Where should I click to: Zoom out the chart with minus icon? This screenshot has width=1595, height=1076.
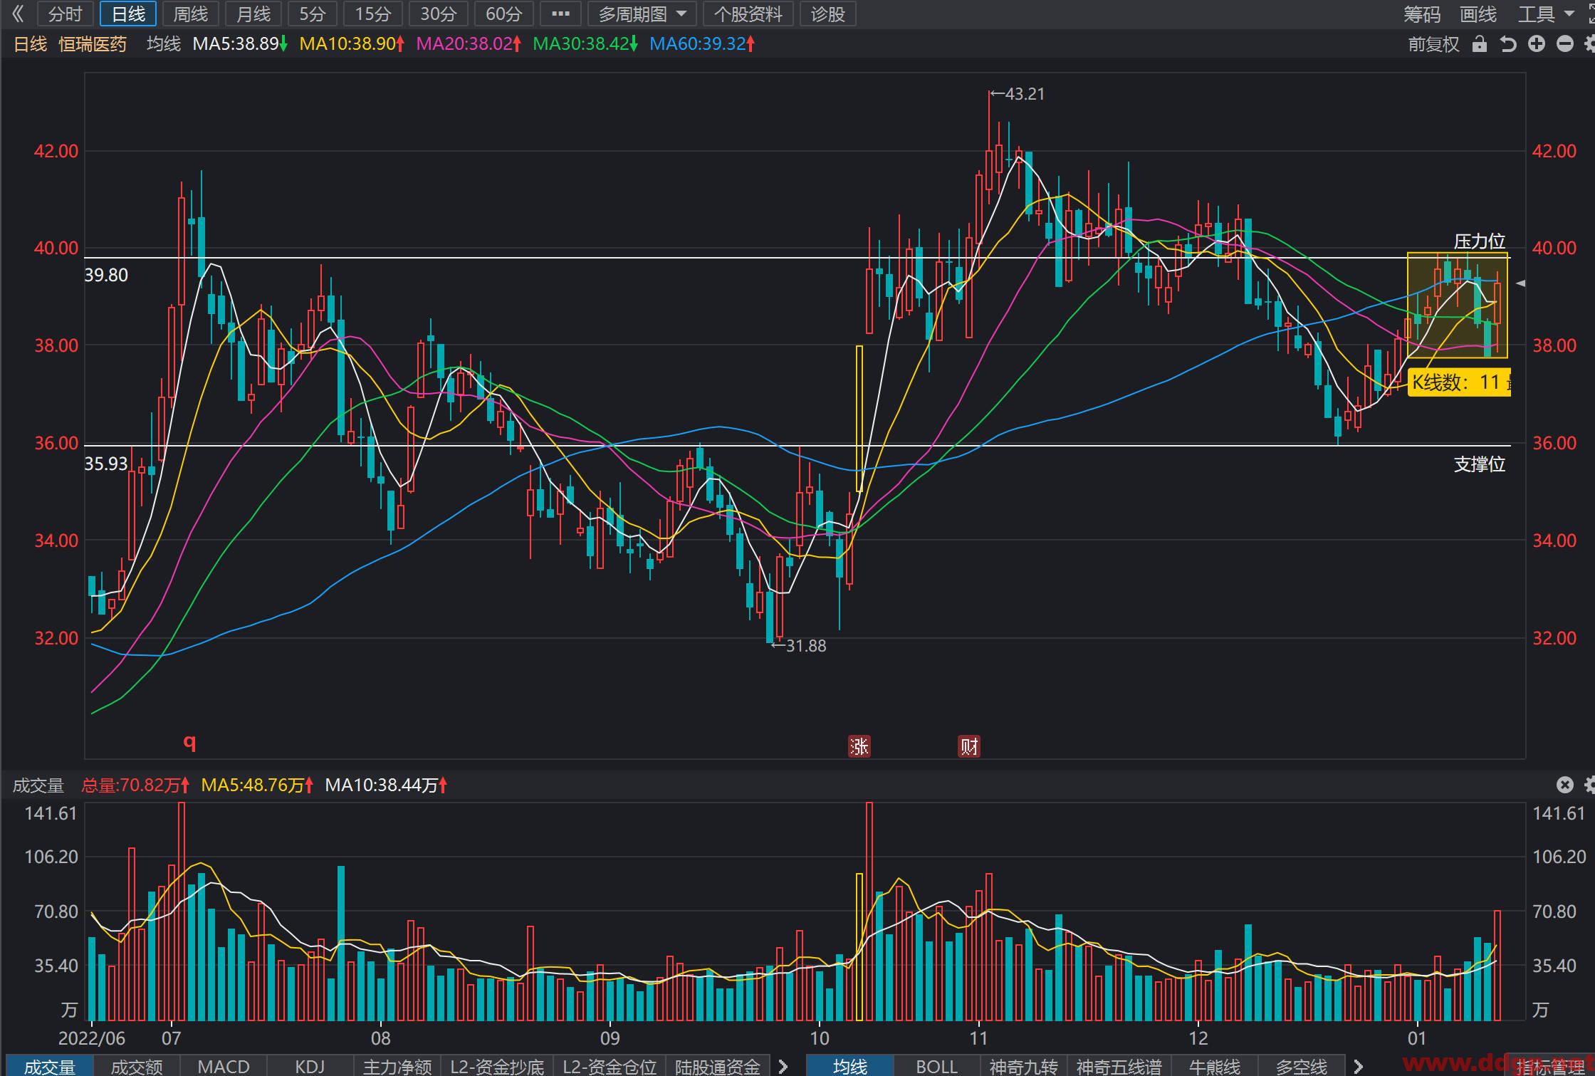(x=1564, y=44)
